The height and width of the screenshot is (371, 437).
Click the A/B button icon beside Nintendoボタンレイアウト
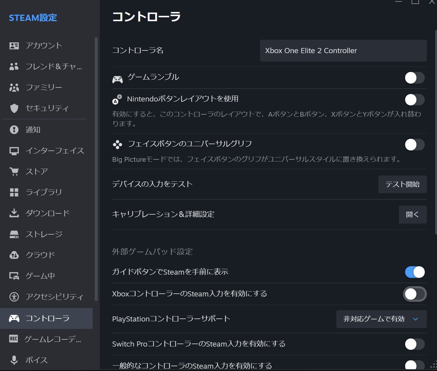coord(117,100)
